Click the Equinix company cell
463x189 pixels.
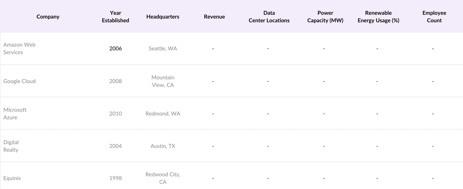point(12,178)
